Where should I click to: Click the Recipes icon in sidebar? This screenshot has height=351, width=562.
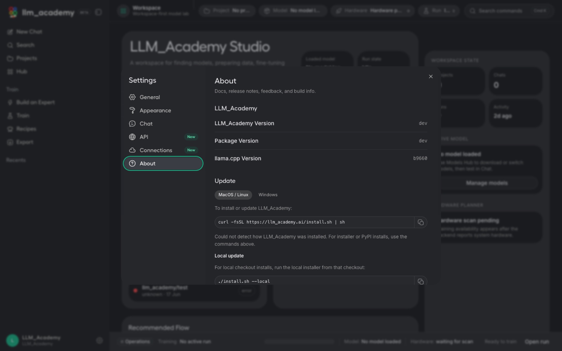pyautogui.click(x=10, y=129)
